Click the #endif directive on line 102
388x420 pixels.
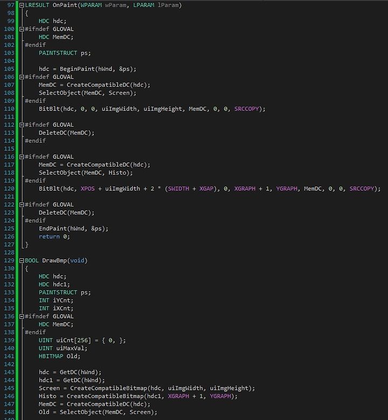(x=36, y=45)
